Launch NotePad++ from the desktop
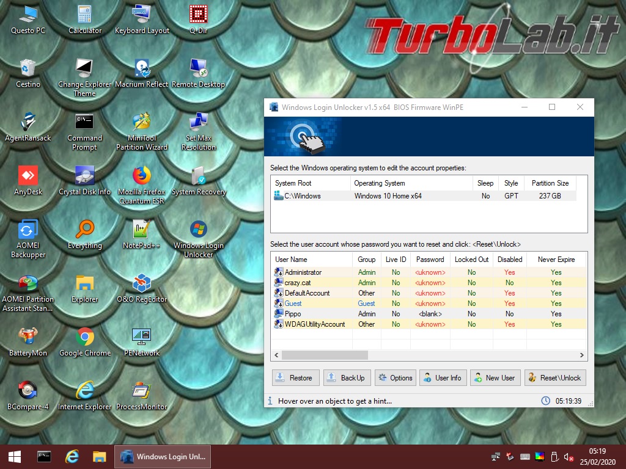Image resolution: width=626 pixels, height=469 pixels. coord(142,235)
